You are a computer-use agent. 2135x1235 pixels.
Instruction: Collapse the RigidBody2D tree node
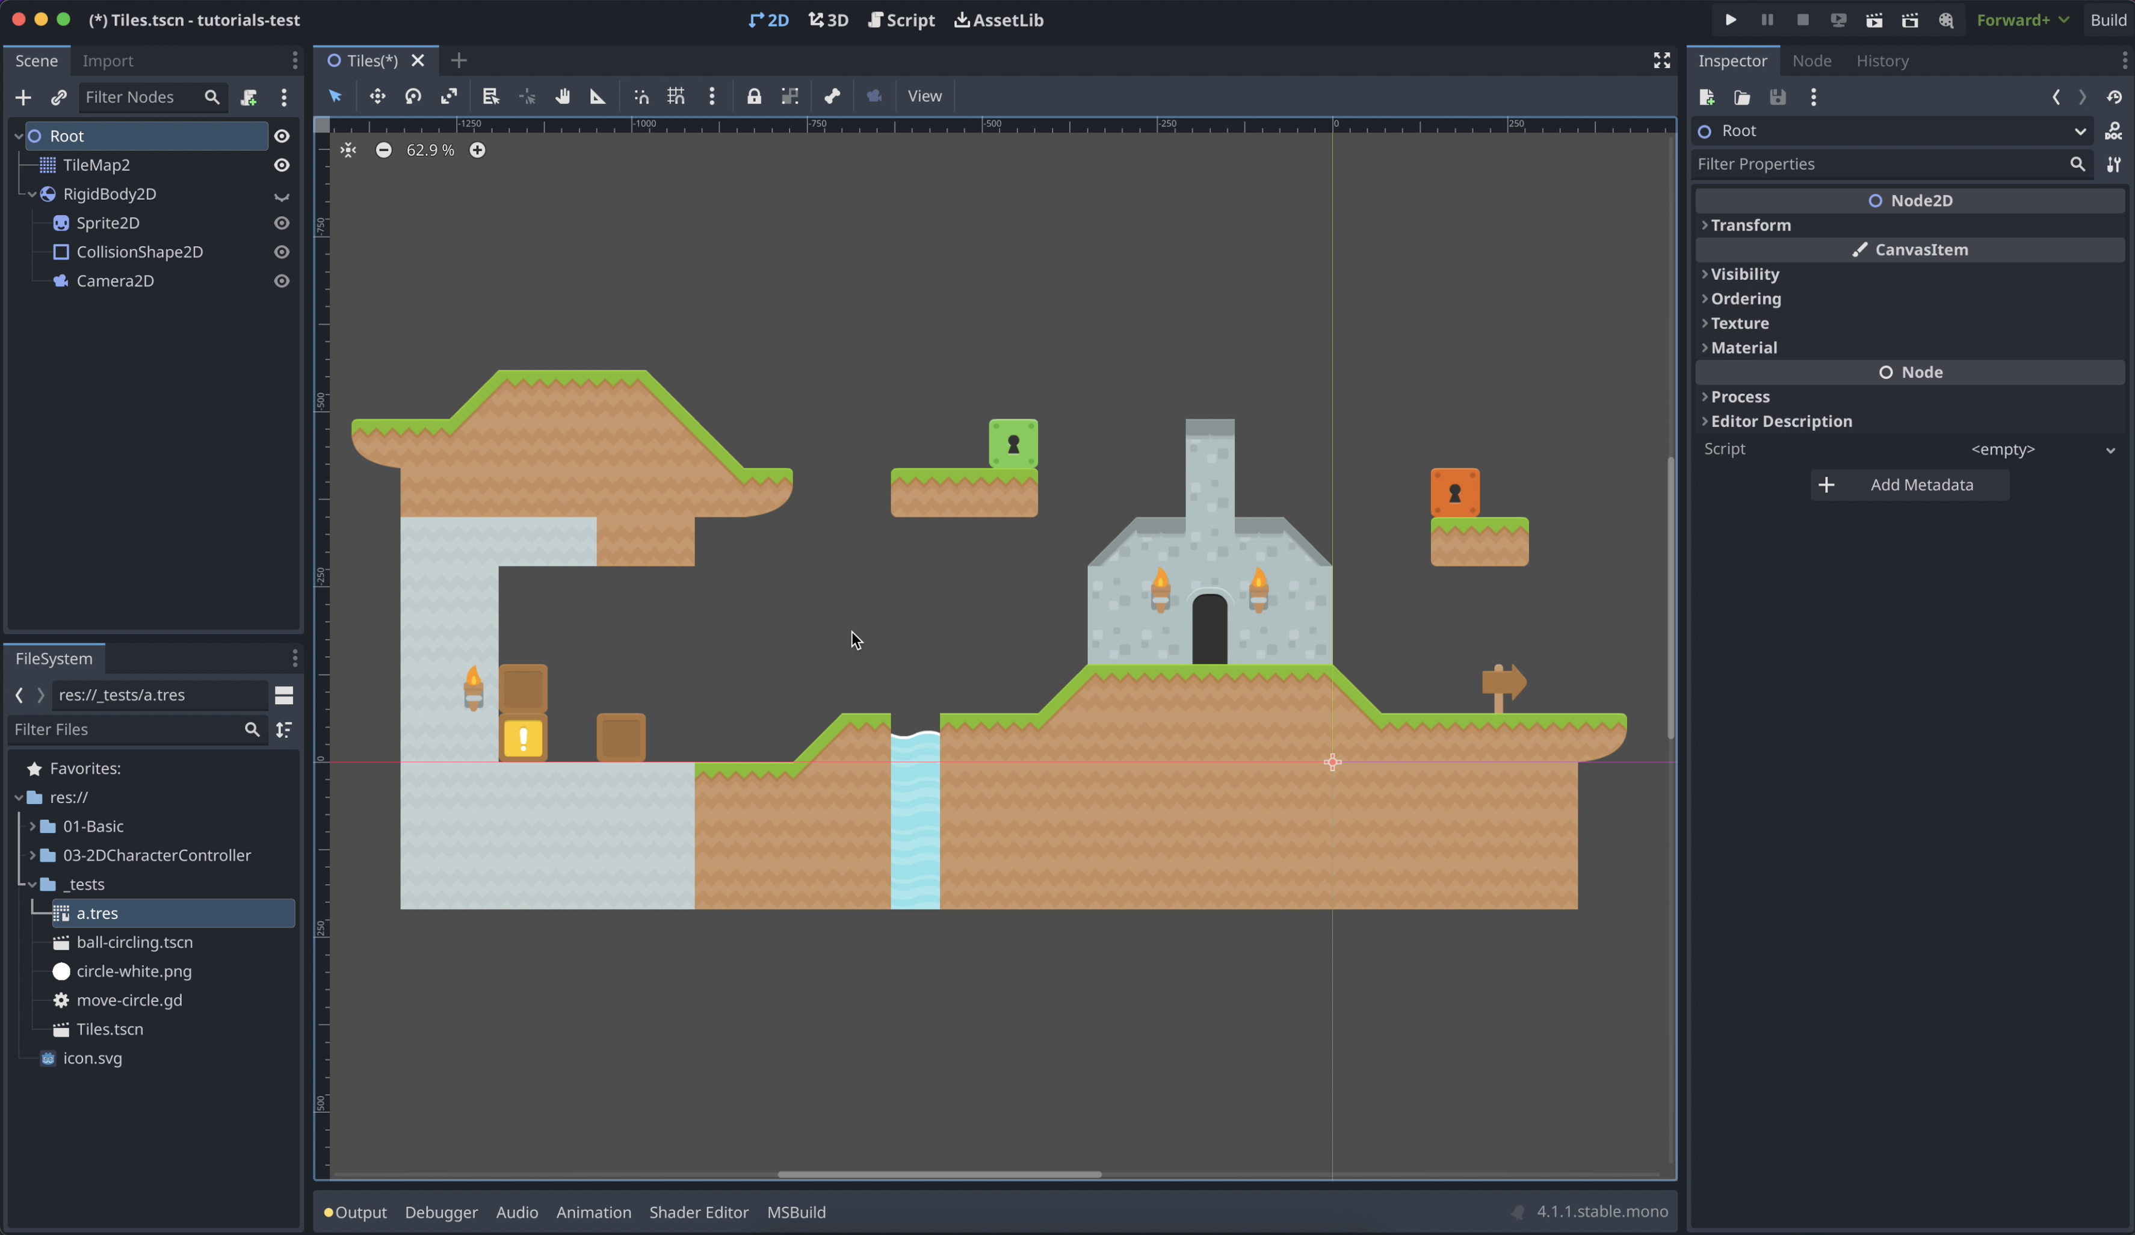[32, 194]
